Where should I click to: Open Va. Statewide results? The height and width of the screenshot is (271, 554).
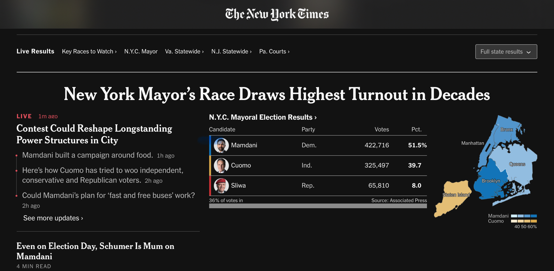[x=184, y=51]
